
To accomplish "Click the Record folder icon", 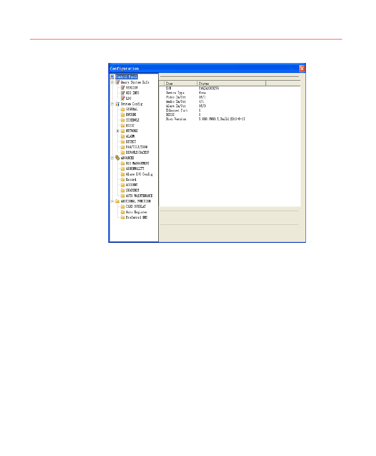I will 122,180.
